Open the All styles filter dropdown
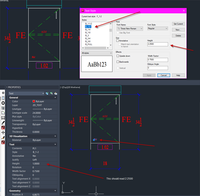 coord(97,53)
